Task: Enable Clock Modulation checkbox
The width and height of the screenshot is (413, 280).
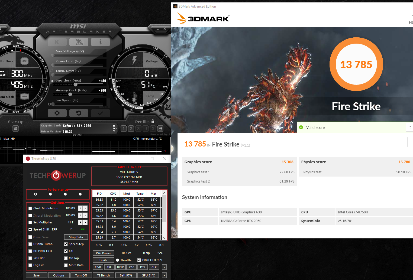Action: pos(30,208)
